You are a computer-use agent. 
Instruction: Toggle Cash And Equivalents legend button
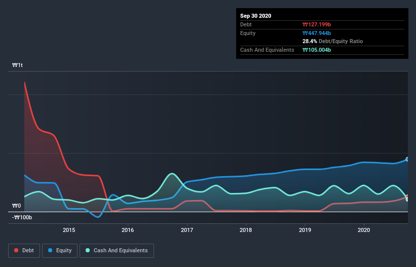pyautogui.click(x=117, y=251)
